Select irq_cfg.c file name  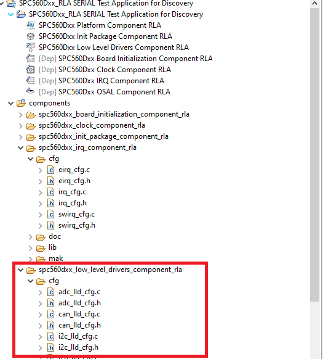click(72, 192)
